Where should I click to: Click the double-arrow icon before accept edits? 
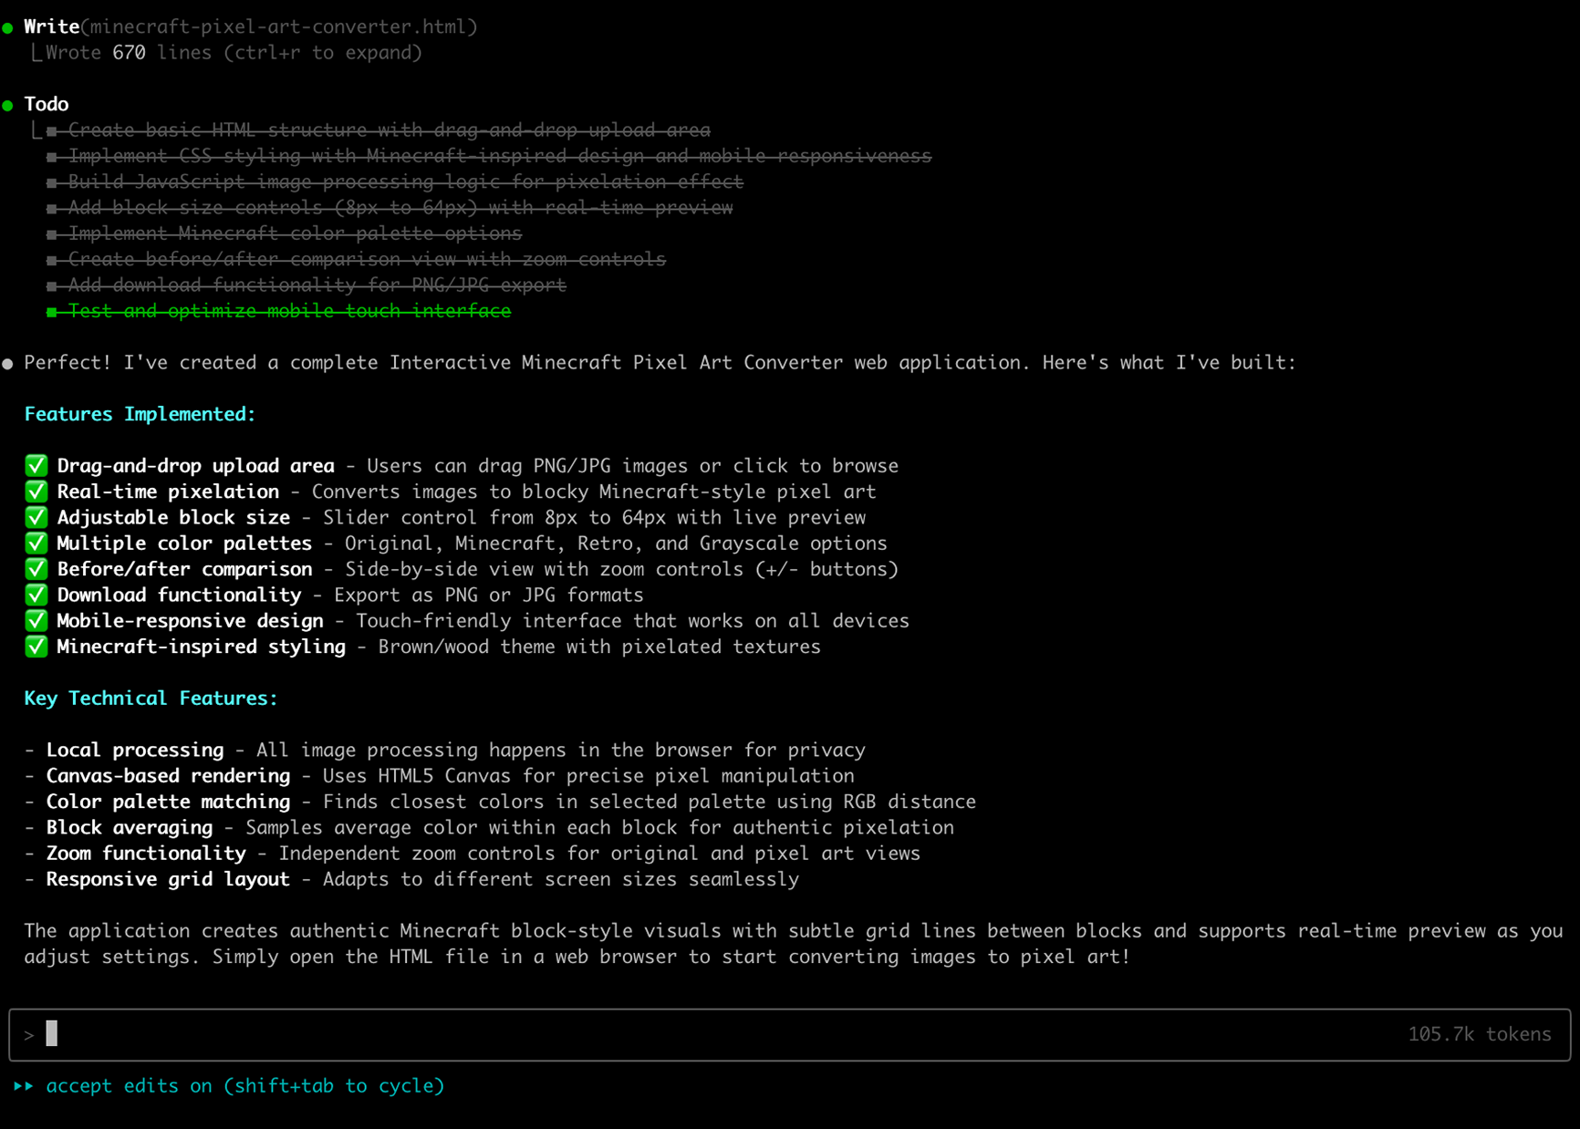pyautogui.click(x=24, y=1086)
